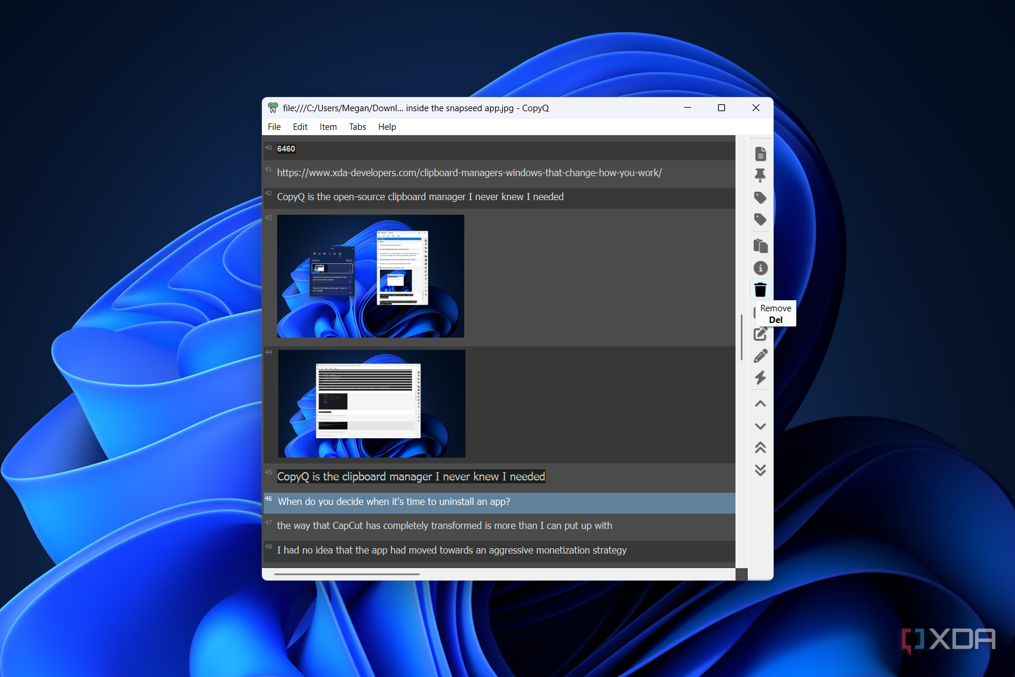Maximize the CopyQ window

coord(721,108)
